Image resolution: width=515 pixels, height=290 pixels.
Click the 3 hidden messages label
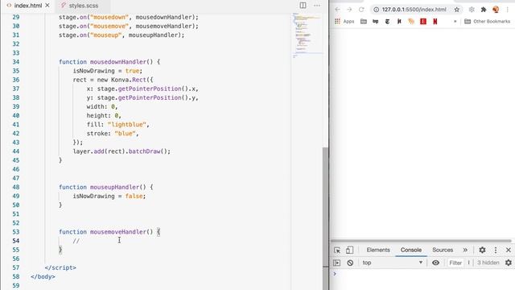point(488,263)
